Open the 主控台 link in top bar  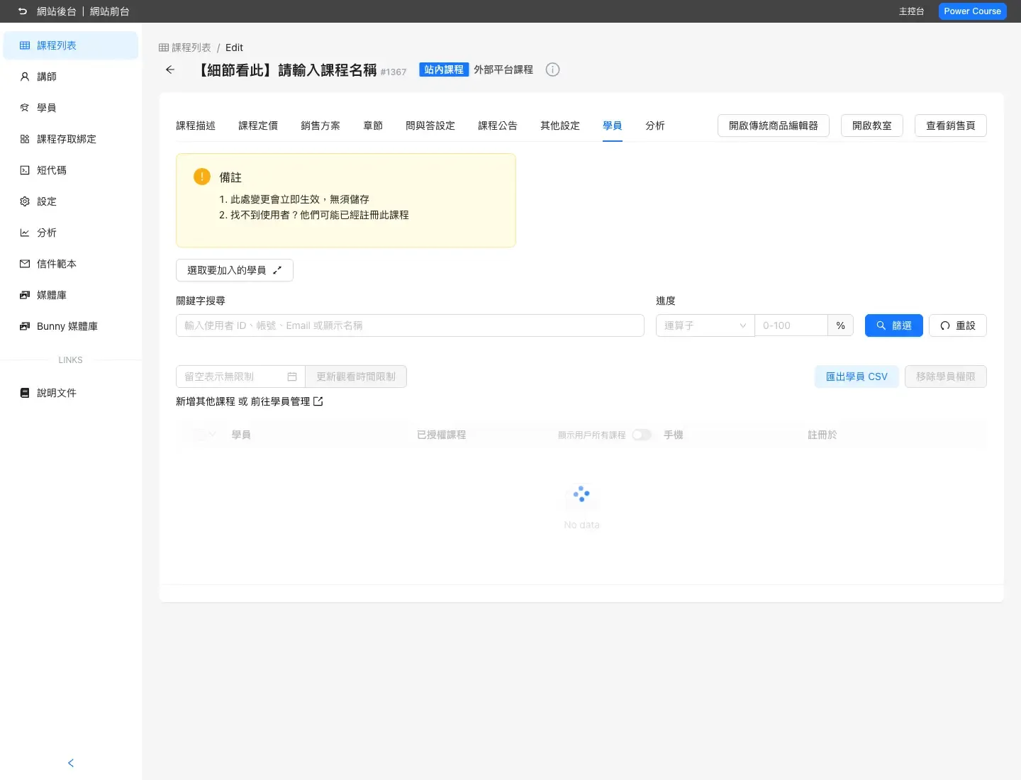[912, 11]
